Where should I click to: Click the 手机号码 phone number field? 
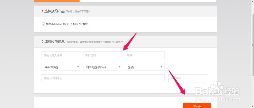103,55
